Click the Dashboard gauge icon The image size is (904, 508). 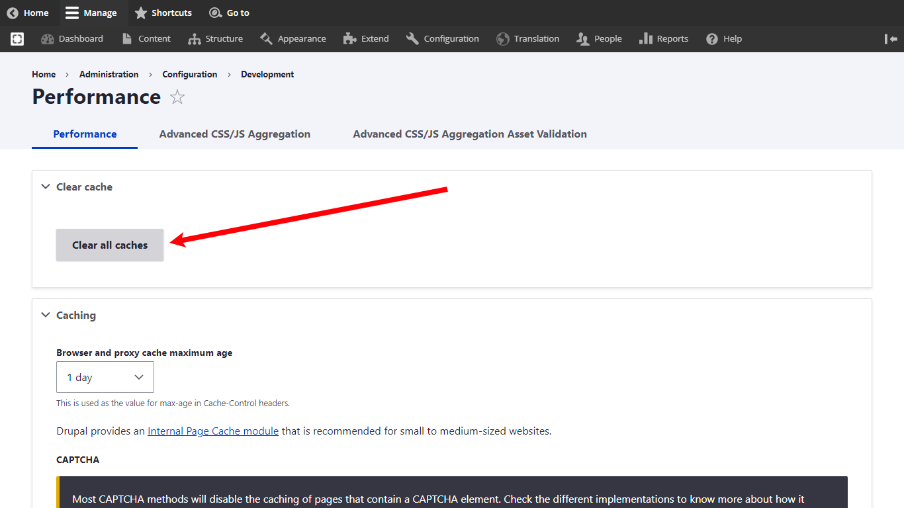47,39
